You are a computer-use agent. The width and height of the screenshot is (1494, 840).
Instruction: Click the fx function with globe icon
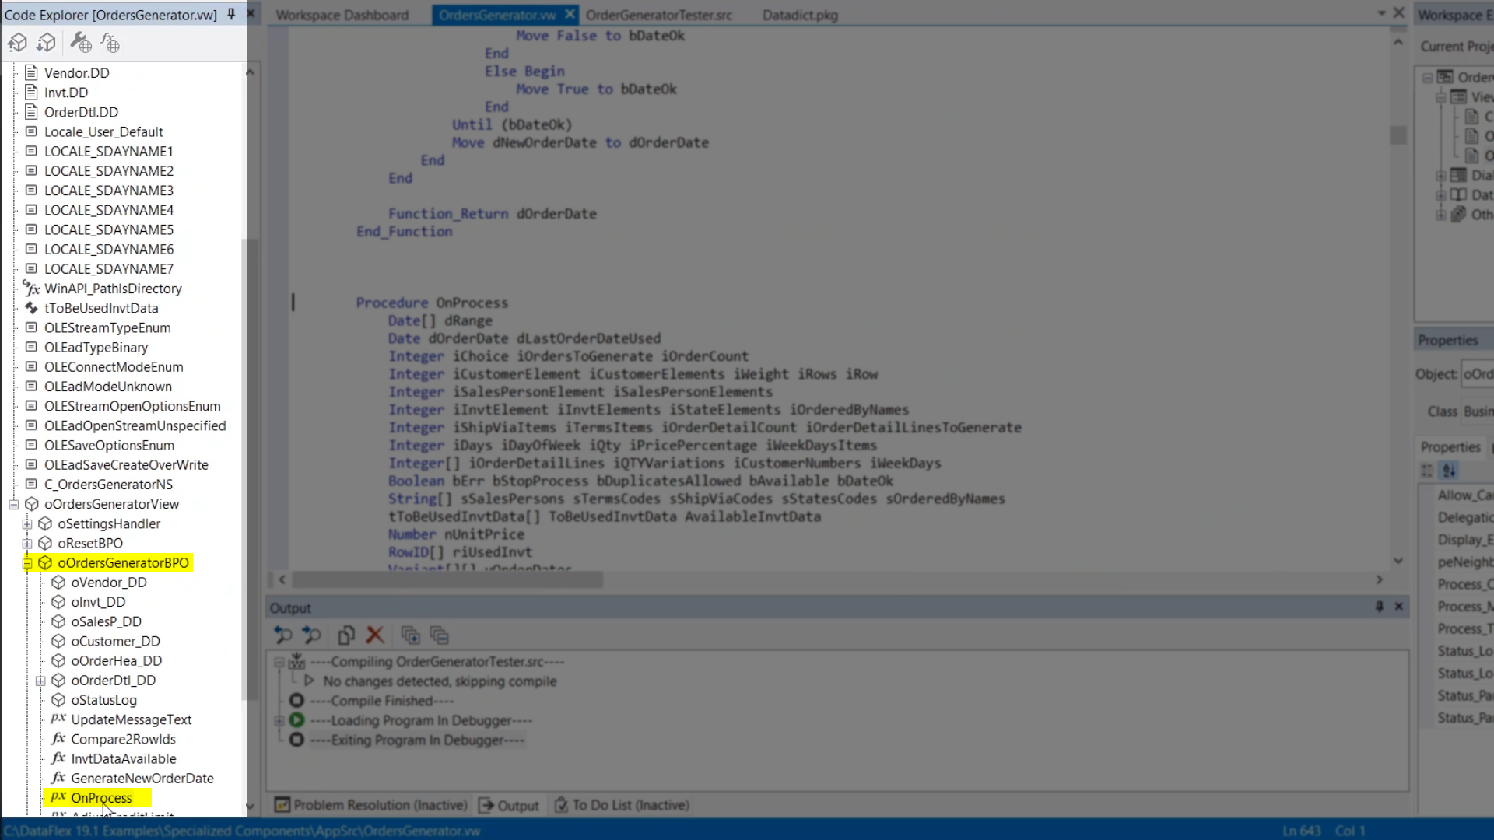[110, 43]
